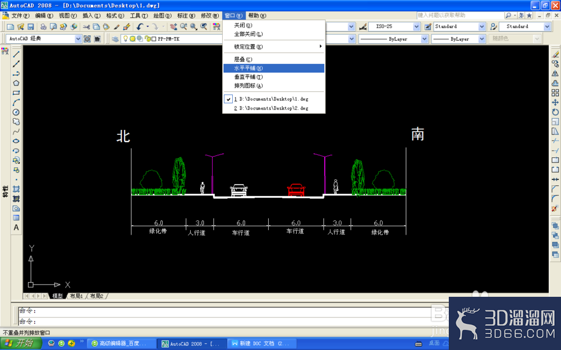
Task: Click the Save drawing icon
Action: (x=31, y=27)
